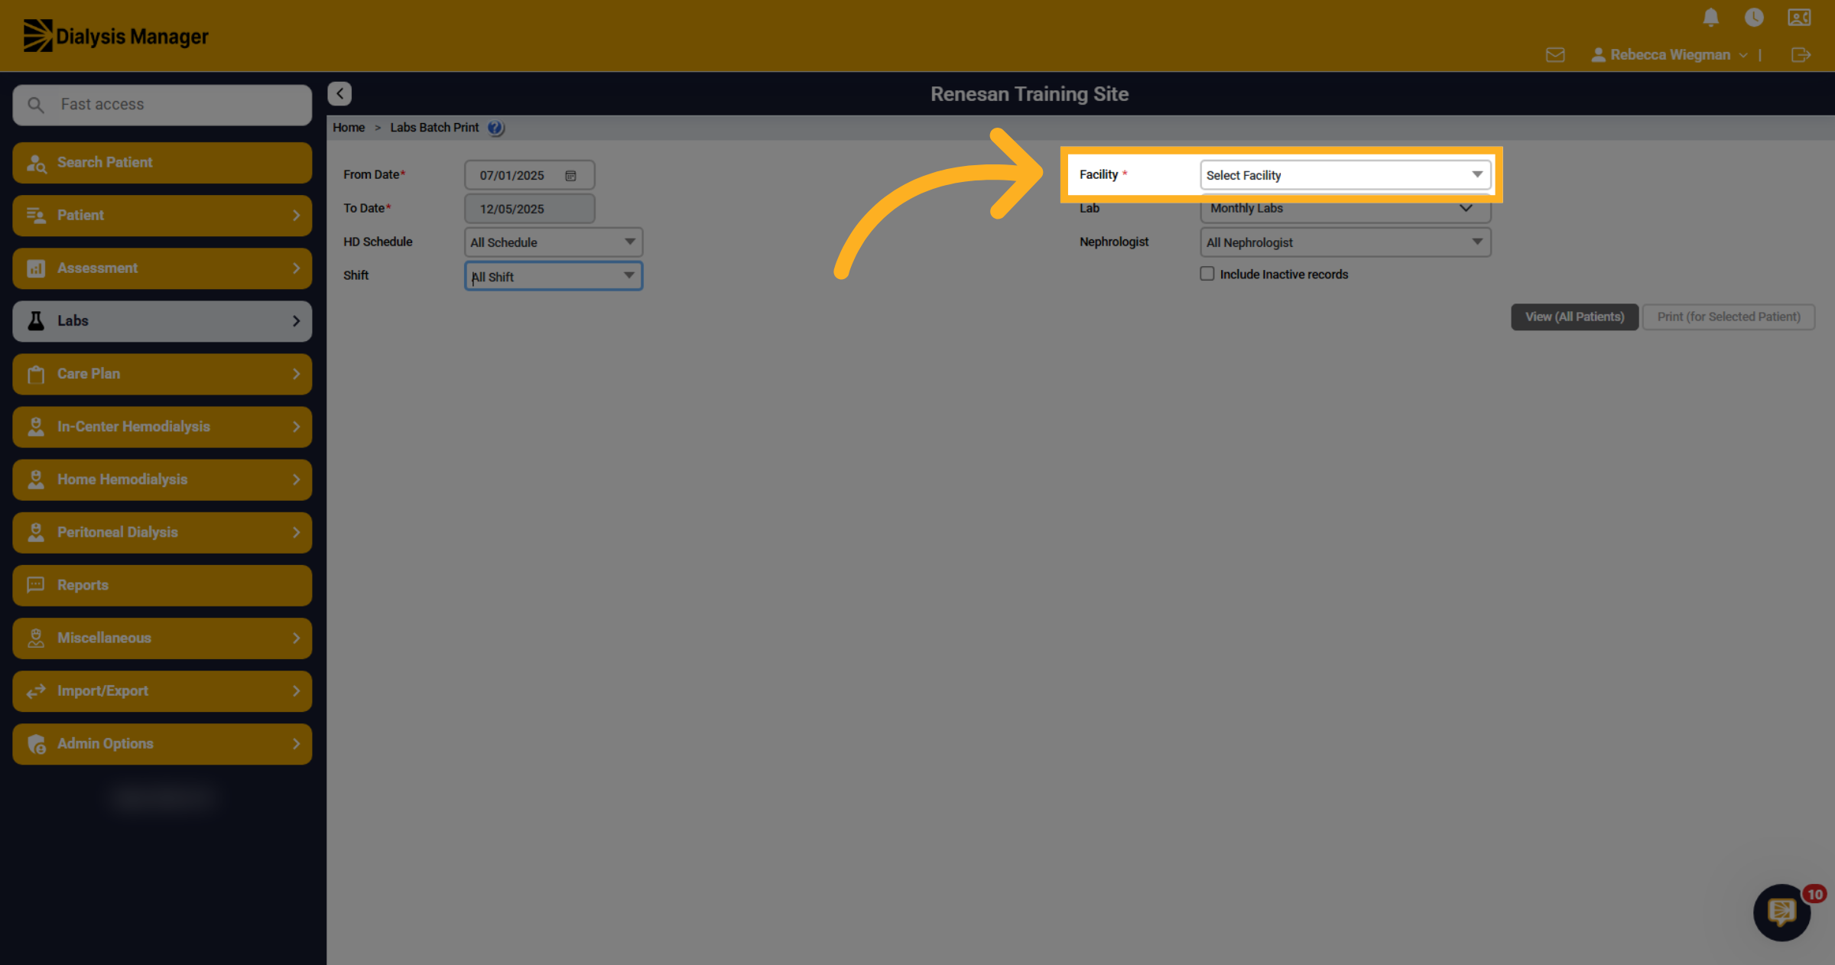Open the Monthly Labs dropdown
Image resolution: width=1835 pixels, height=965 pixels.
1345,208
